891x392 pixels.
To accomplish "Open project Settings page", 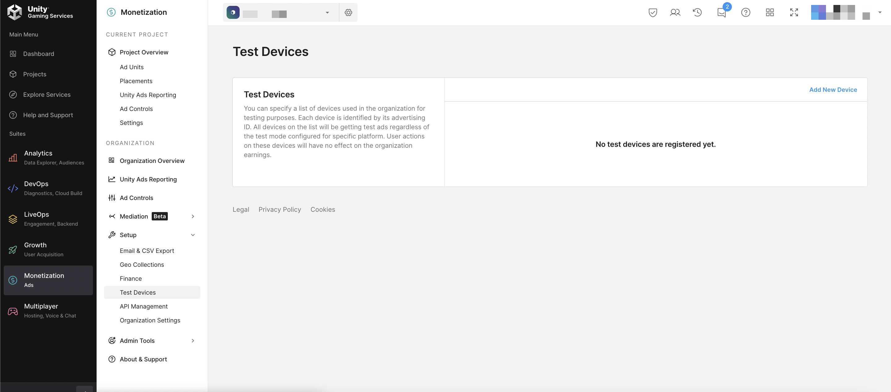I will (131, 123).
